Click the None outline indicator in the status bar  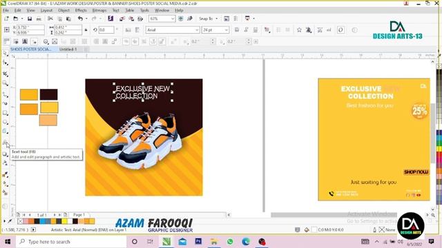pyautogui.click(x=387, y=229)
